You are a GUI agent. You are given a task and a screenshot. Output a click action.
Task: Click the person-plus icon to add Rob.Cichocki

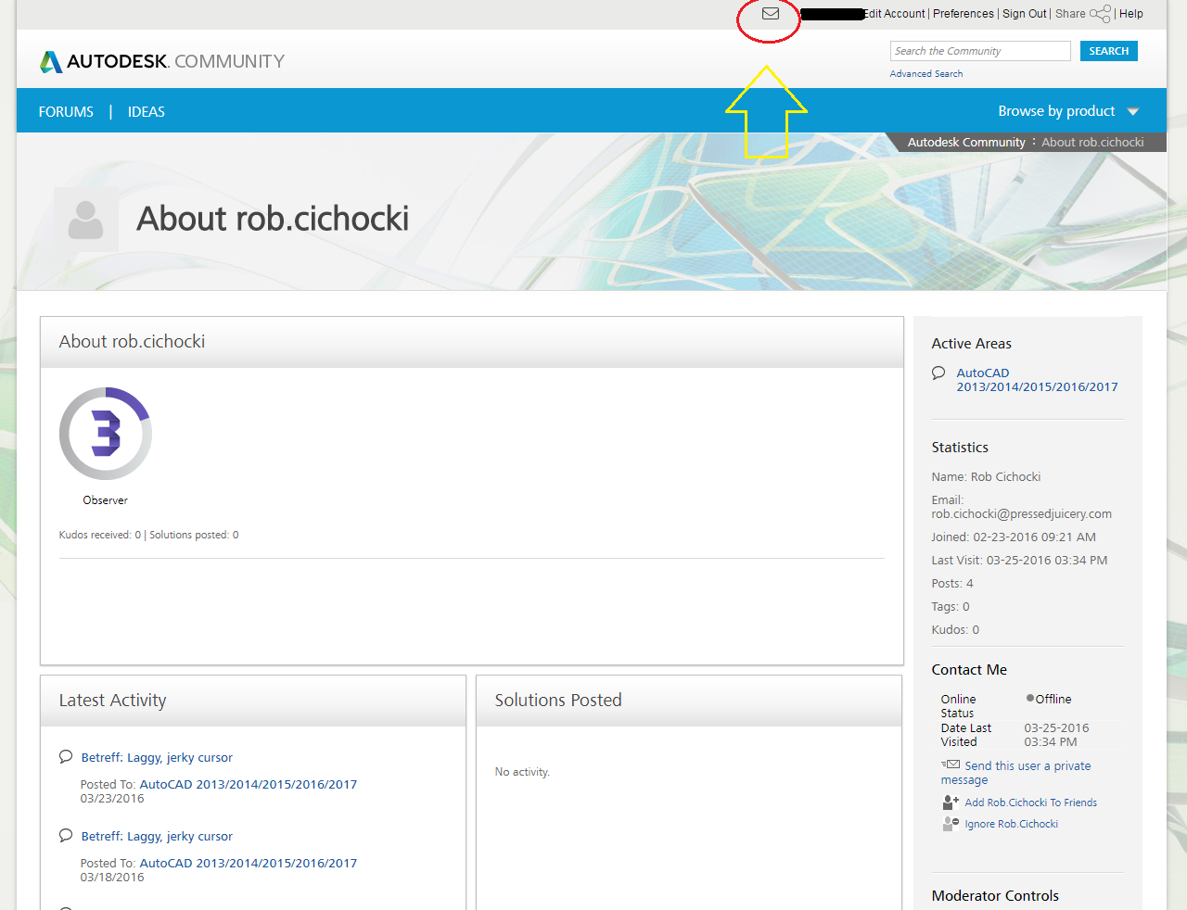pos(949,802)
